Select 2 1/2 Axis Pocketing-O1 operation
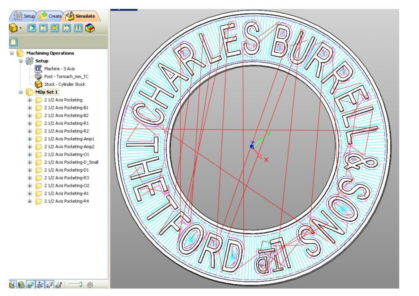419x296 pixels. point(67,154)
